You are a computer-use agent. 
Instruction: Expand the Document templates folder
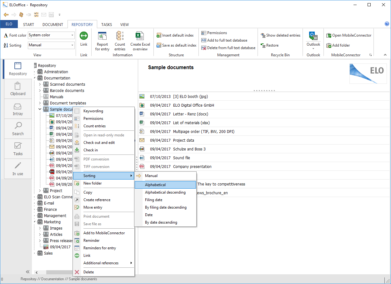[40, 103]
